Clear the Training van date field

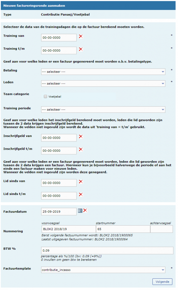tap(81, 36)
